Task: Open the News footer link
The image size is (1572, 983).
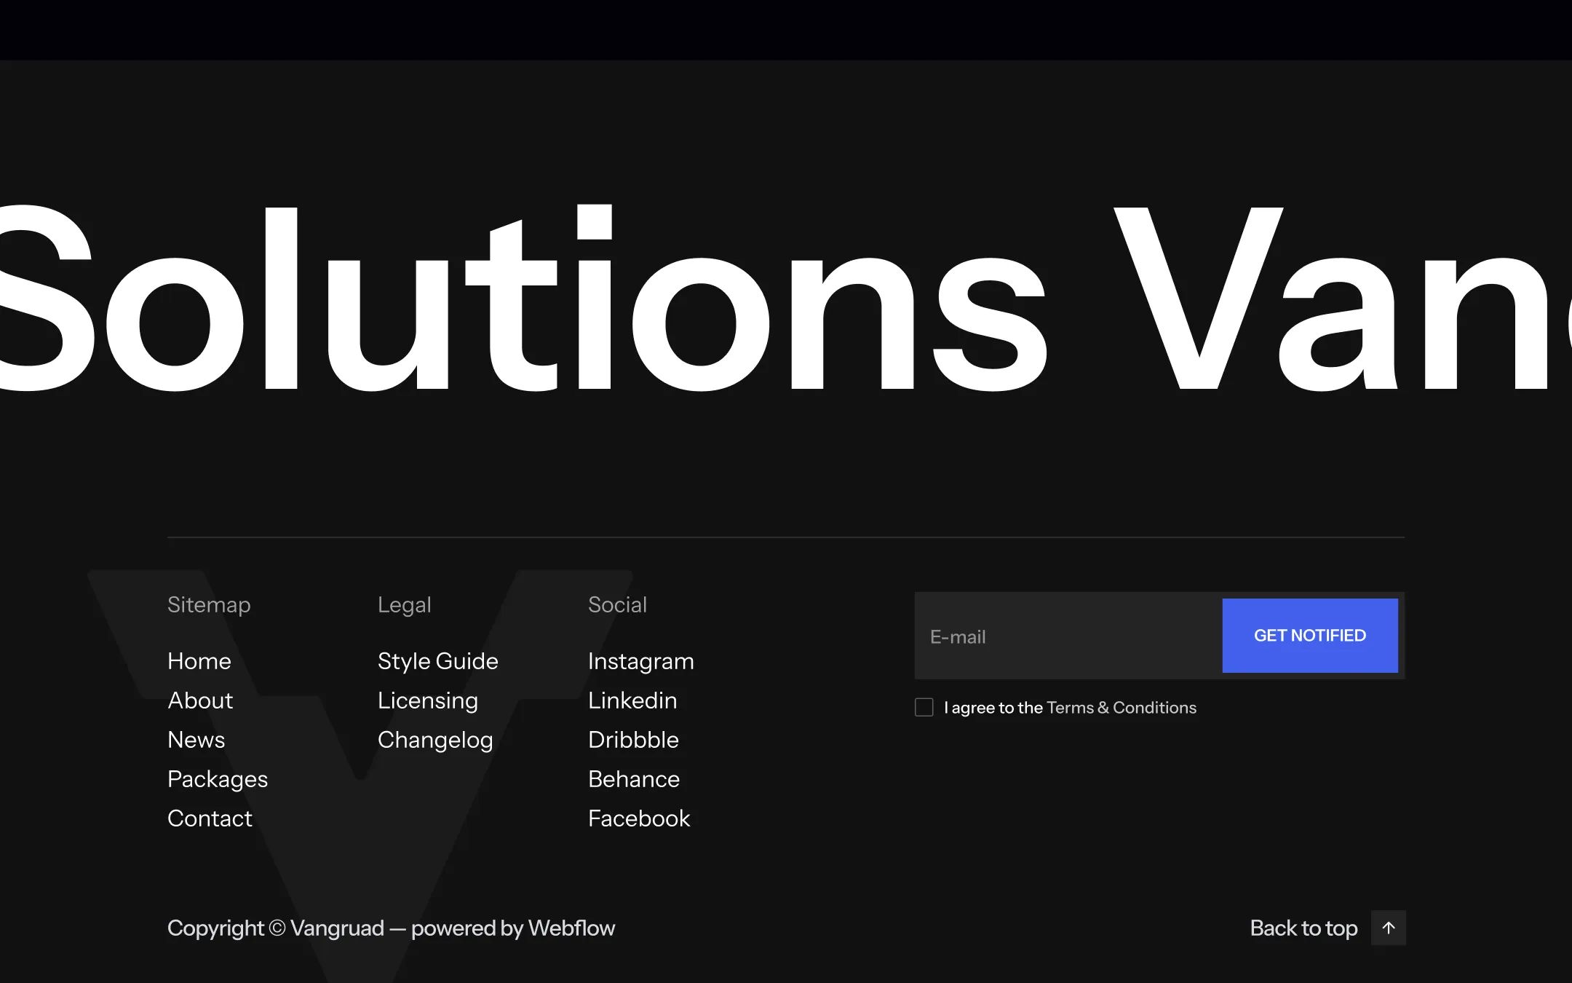Action: 196,740
